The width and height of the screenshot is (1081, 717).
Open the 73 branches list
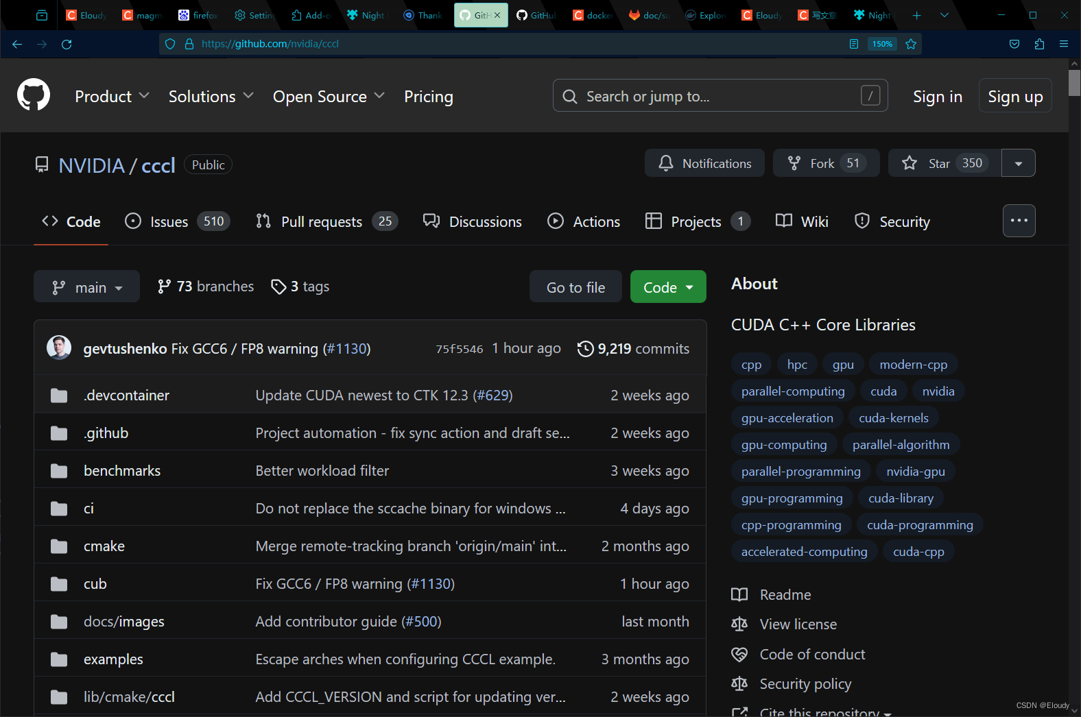(206, 287)
